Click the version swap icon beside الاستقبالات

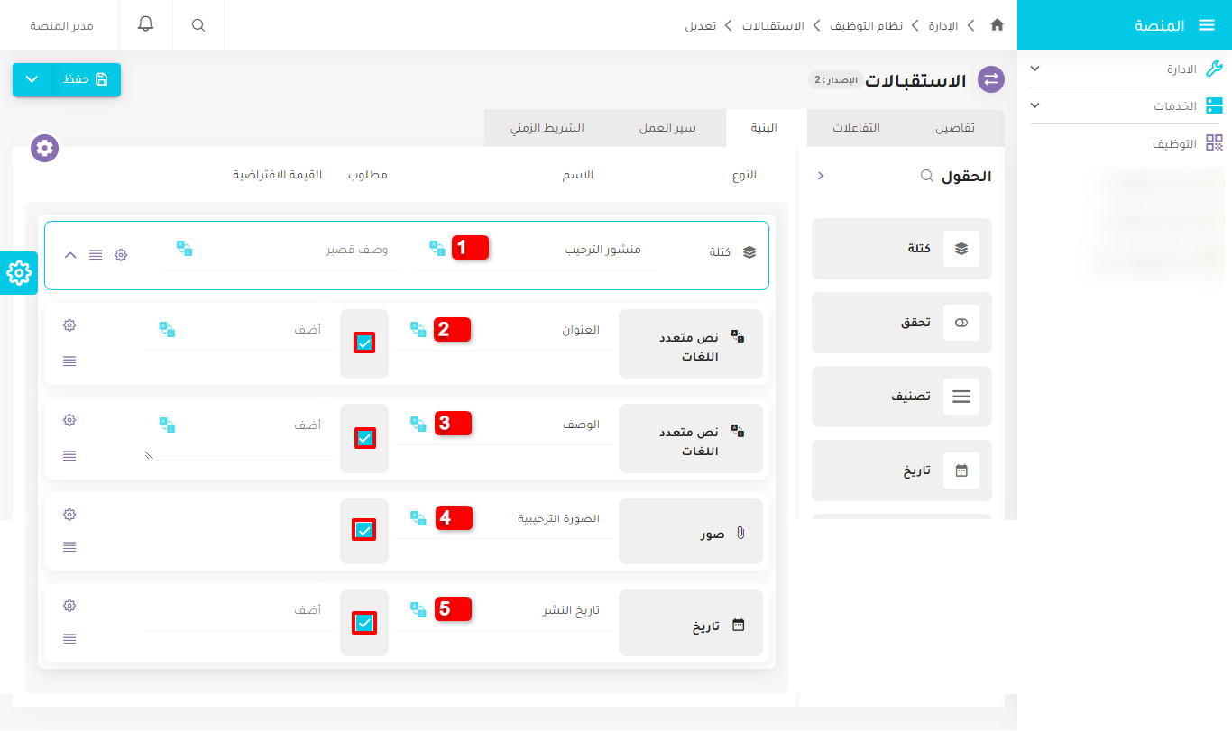click(991, 79)
